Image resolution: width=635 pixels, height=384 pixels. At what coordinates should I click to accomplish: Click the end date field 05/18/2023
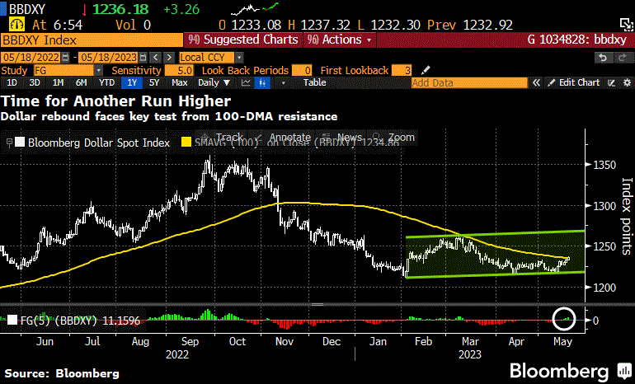[x=109, y=57]
